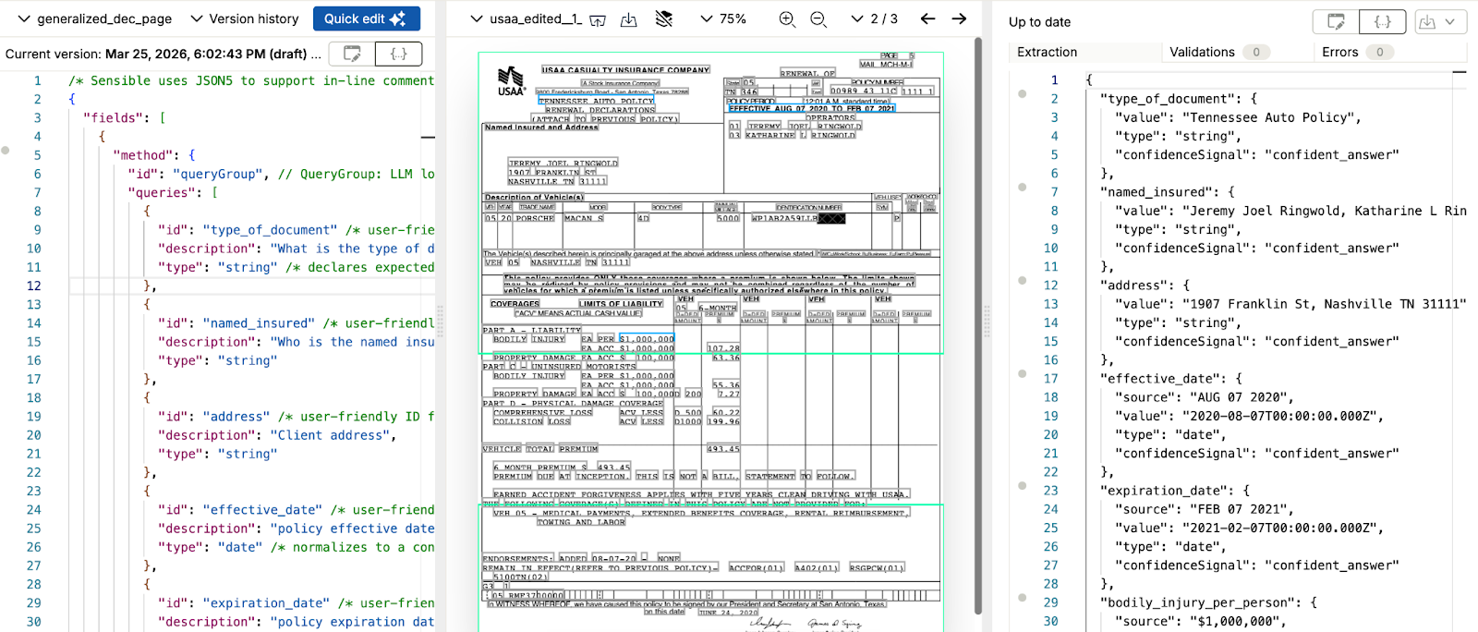
Task: Click the "expiration_date": { line in results
Action: pyautogui.click(x=1175, y=491)
